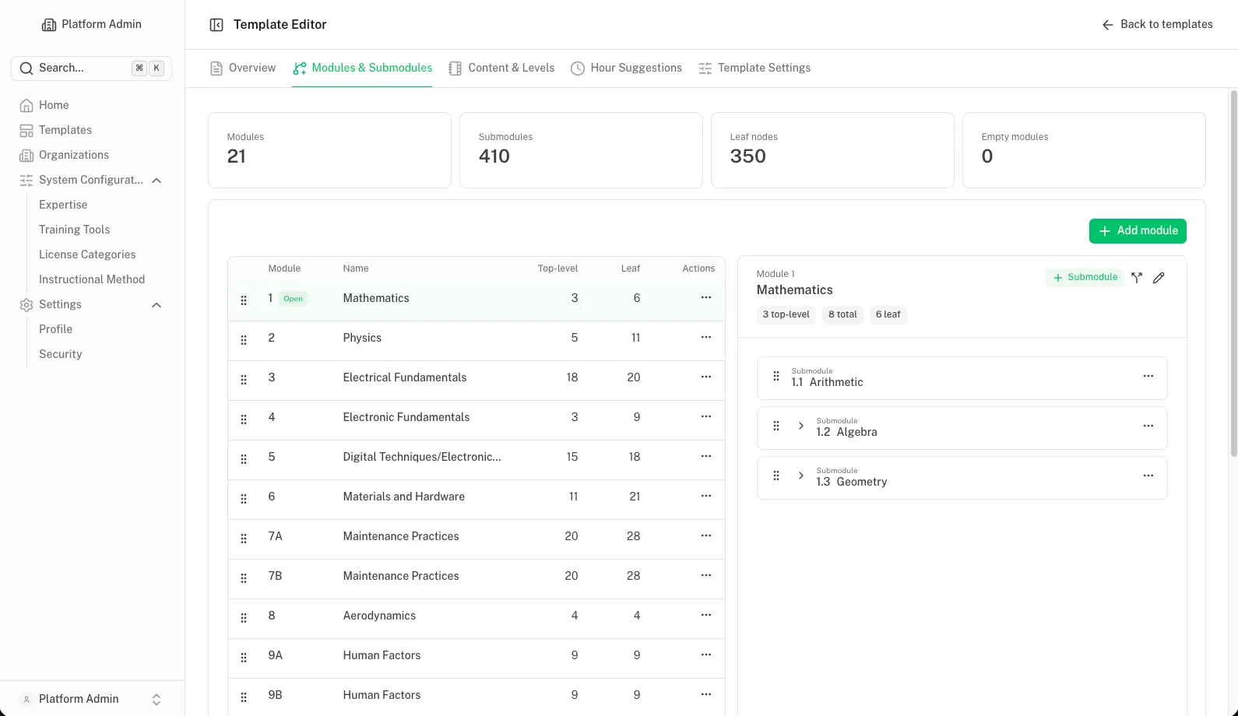Click drag handle of Physics module row
The height and width of the screenshot is (716, 1238).
(244, 340)
